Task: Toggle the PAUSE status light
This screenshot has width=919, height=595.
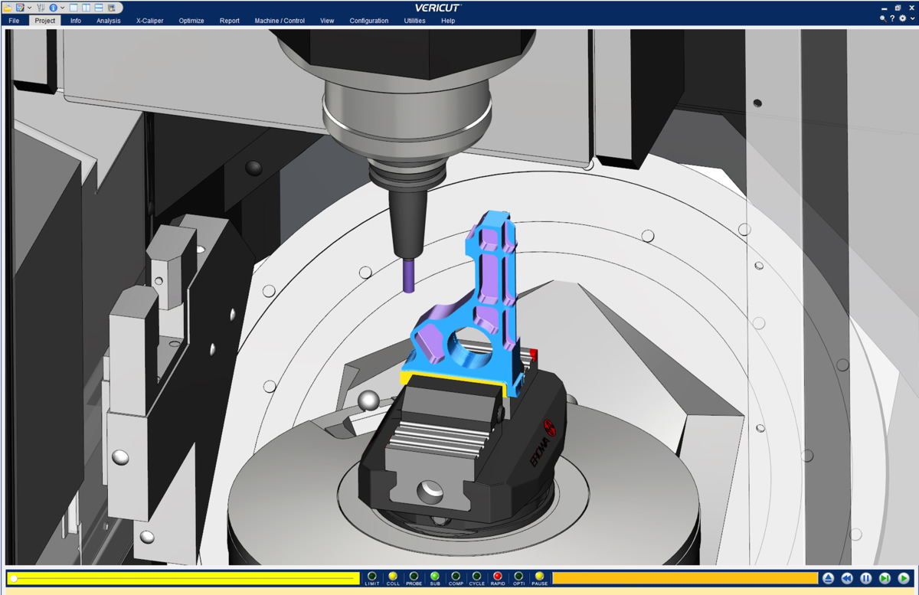Action: (539, 576)
